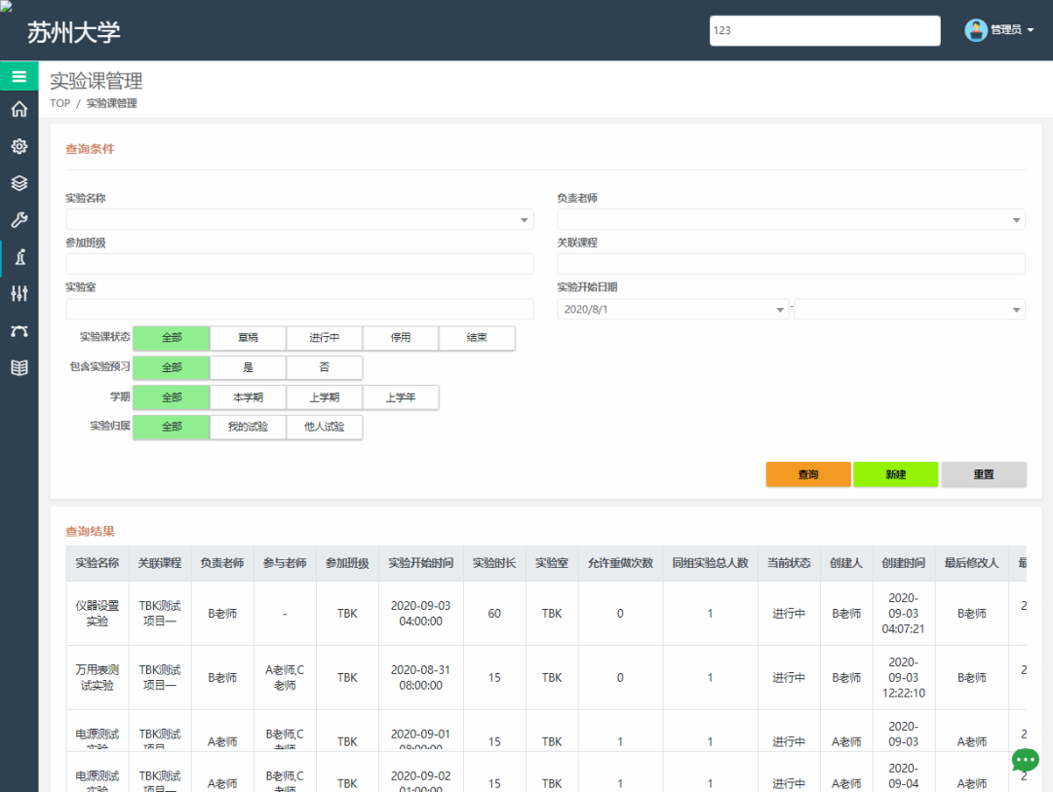The width and height of the screenshot is (1053, 792).
Task: Focus the 实验室 input field
Action: tap(299, 309)
